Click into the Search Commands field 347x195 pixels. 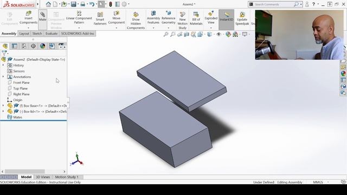pos(273,4)
